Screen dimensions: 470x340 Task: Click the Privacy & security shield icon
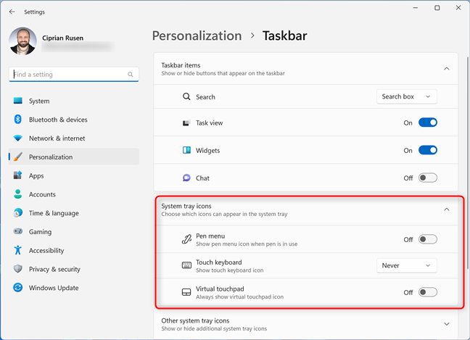[18, 269]
